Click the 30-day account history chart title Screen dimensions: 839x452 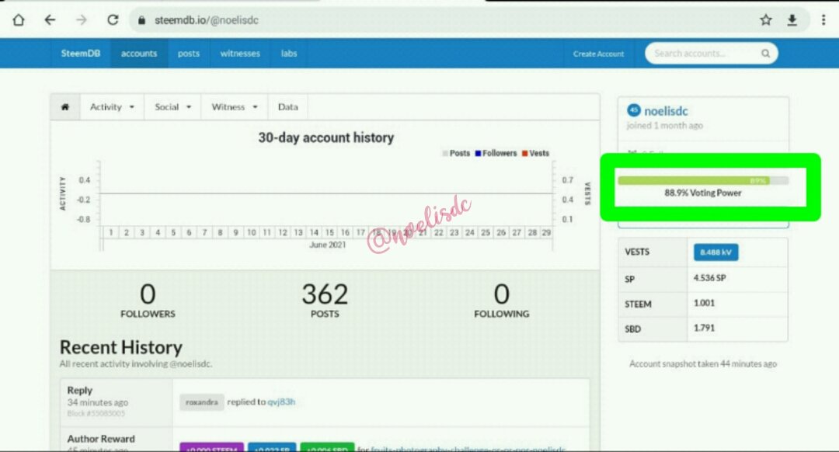[x=326, y=138]
